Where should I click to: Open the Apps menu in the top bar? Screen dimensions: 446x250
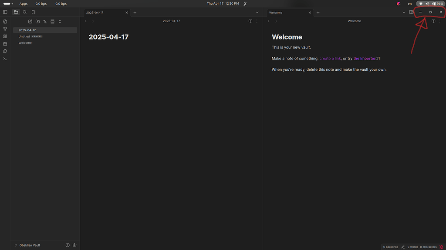(x=24, y=3)
